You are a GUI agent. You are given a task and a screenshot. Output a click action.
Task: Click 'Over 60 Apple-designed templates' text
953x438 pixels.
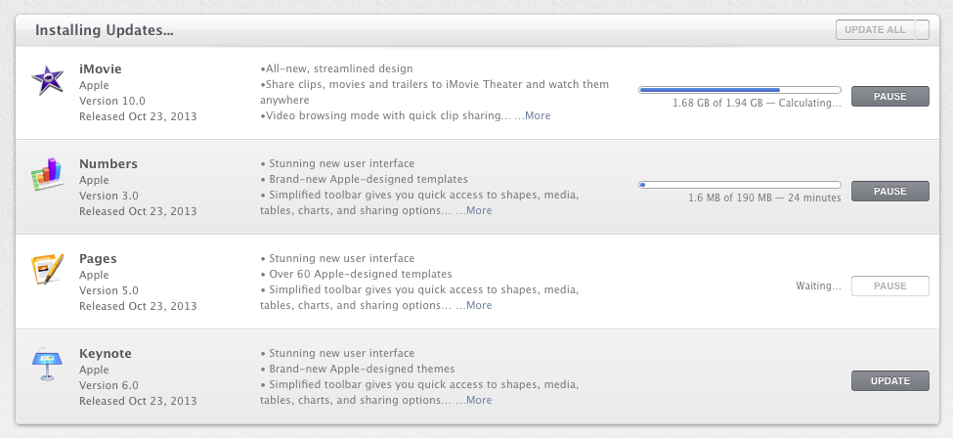pos(361,275)
